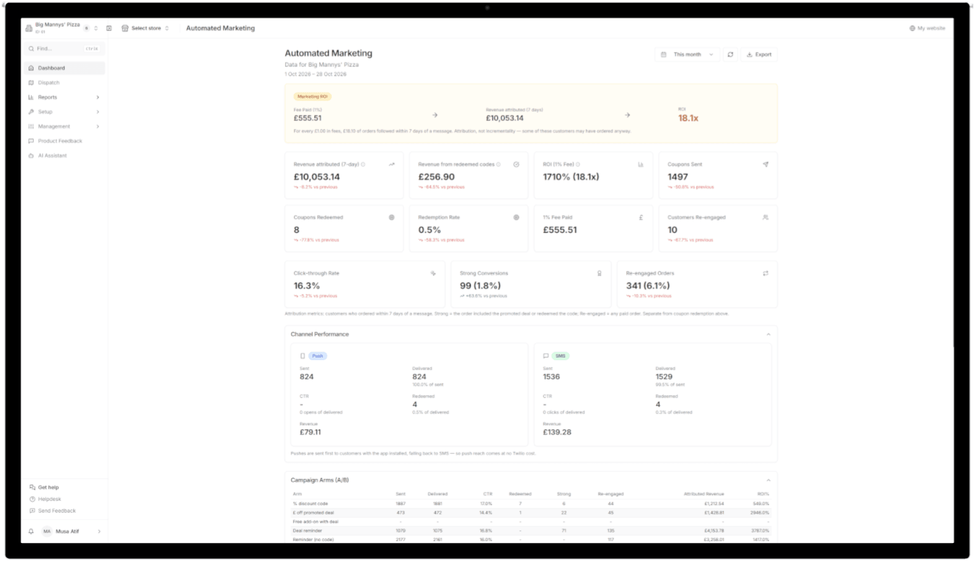Click the building icon beside Big Mannys' Pizza

click(x=29, y=28)
